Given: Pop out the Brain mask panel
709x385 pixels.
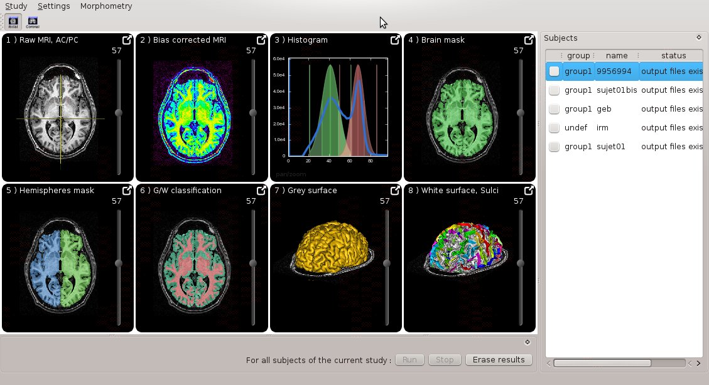Looking at the screenshot, I should tap(529, 40).
